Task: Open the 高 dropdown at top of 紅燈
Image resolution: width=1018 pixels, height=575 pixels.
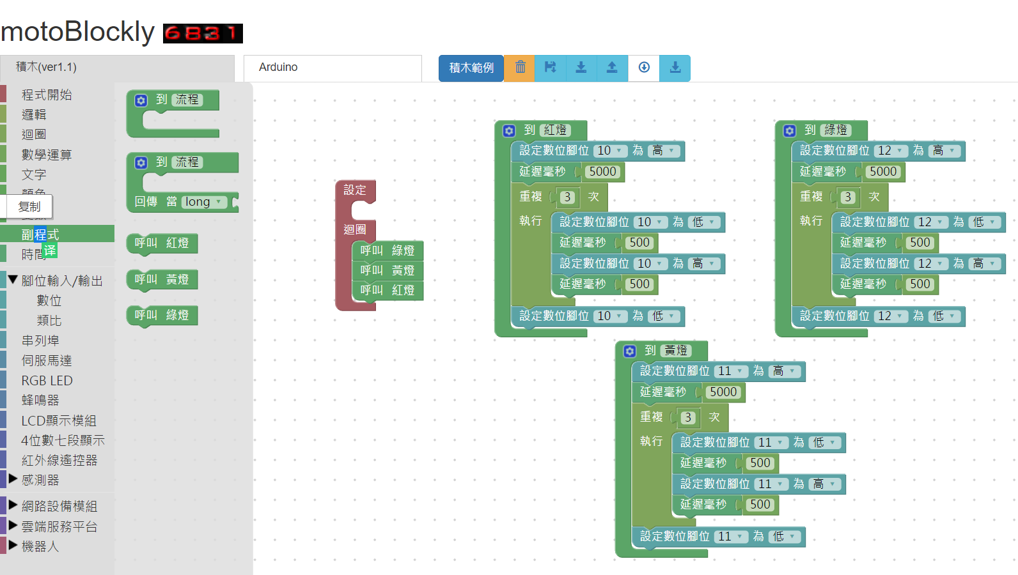Action: click(x=664, y=151)
